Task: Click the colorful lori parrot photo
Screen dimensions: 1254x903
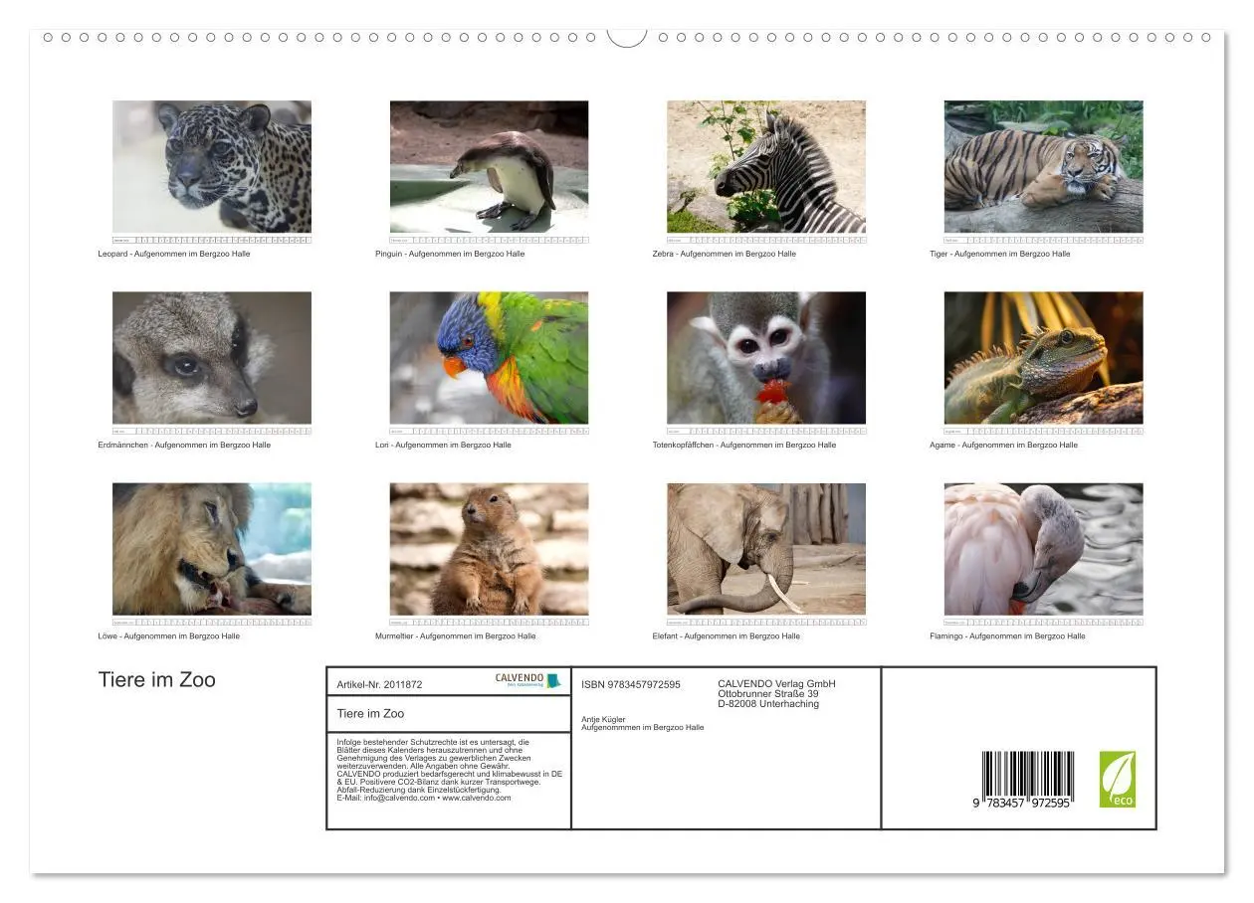Action: pyautogui.click(x=489, y=358)
